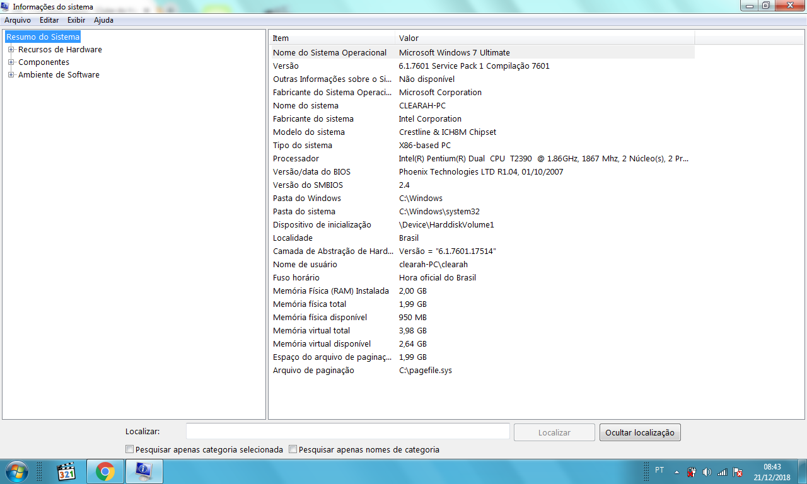Select the Memória física disponível row

coord(482,317)
